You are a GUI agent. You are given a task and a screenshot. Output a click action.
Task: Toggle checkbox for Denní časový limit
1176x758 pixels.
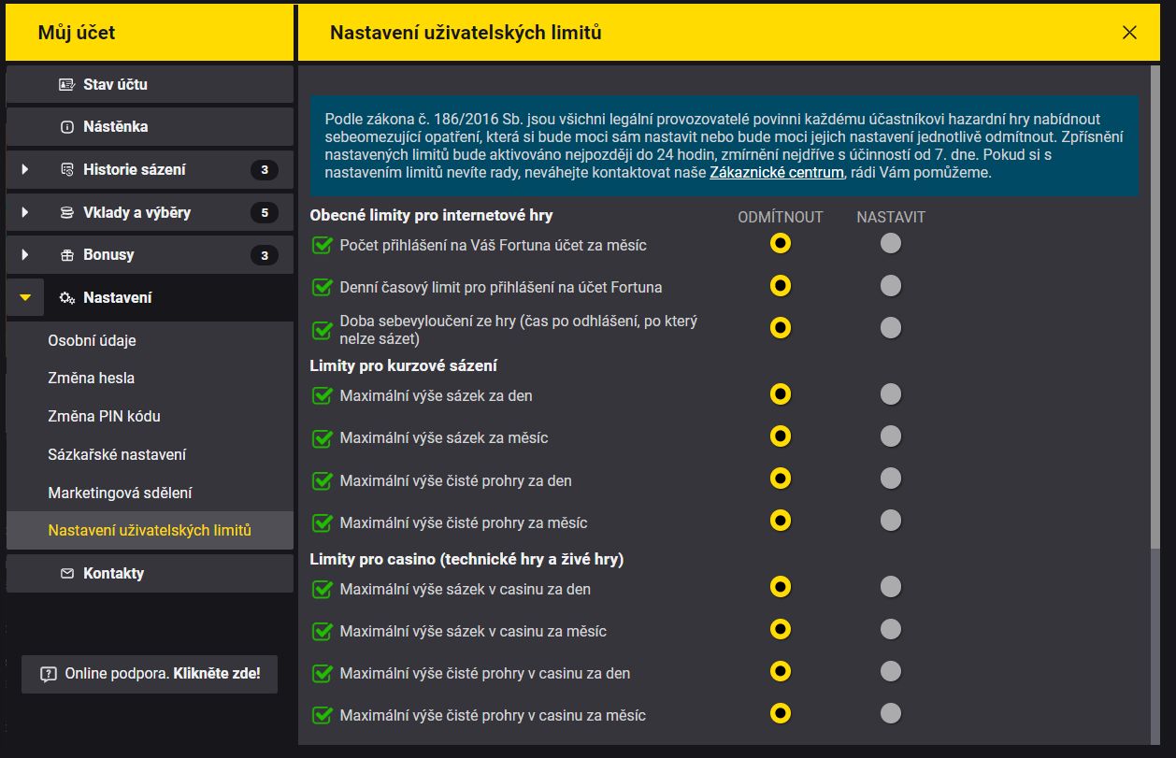pyautogui.click(x=323, y=288)
